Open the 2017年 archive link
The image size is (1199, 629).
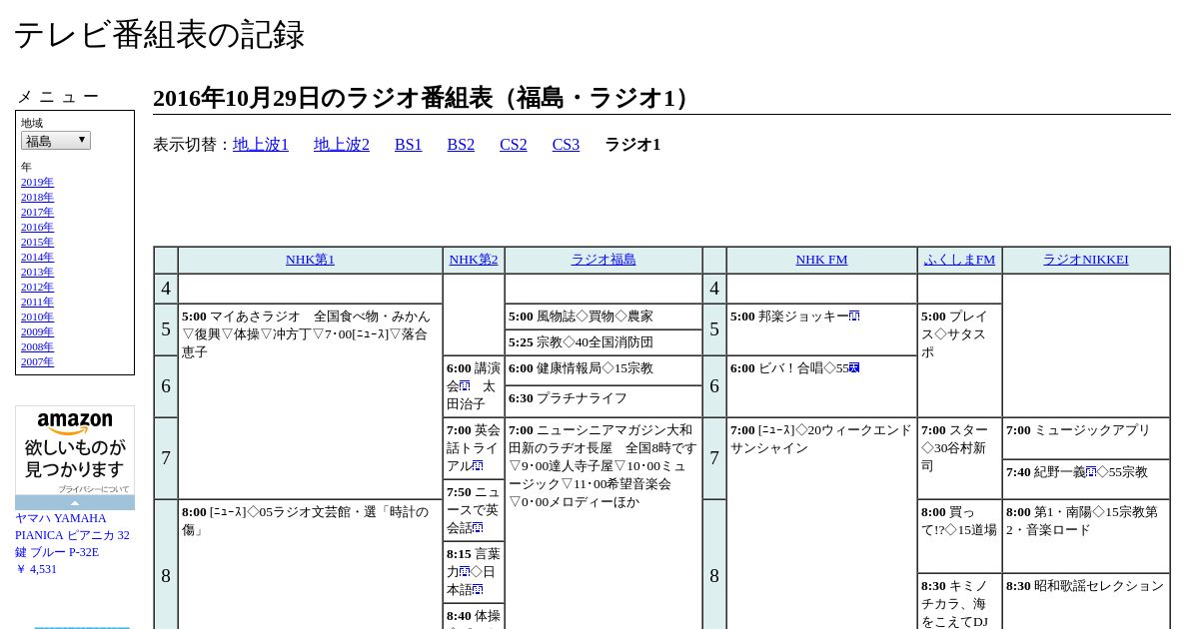(37, 212)
